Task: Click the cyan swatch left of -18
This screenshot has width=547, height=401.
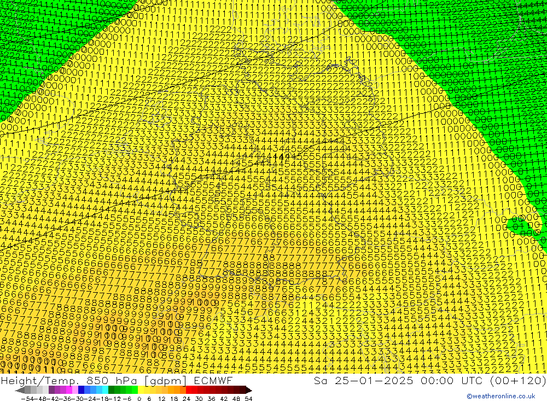Action: [x=105, y=391]
